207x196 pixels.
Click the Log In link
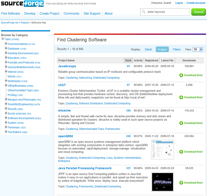point(179,3)
